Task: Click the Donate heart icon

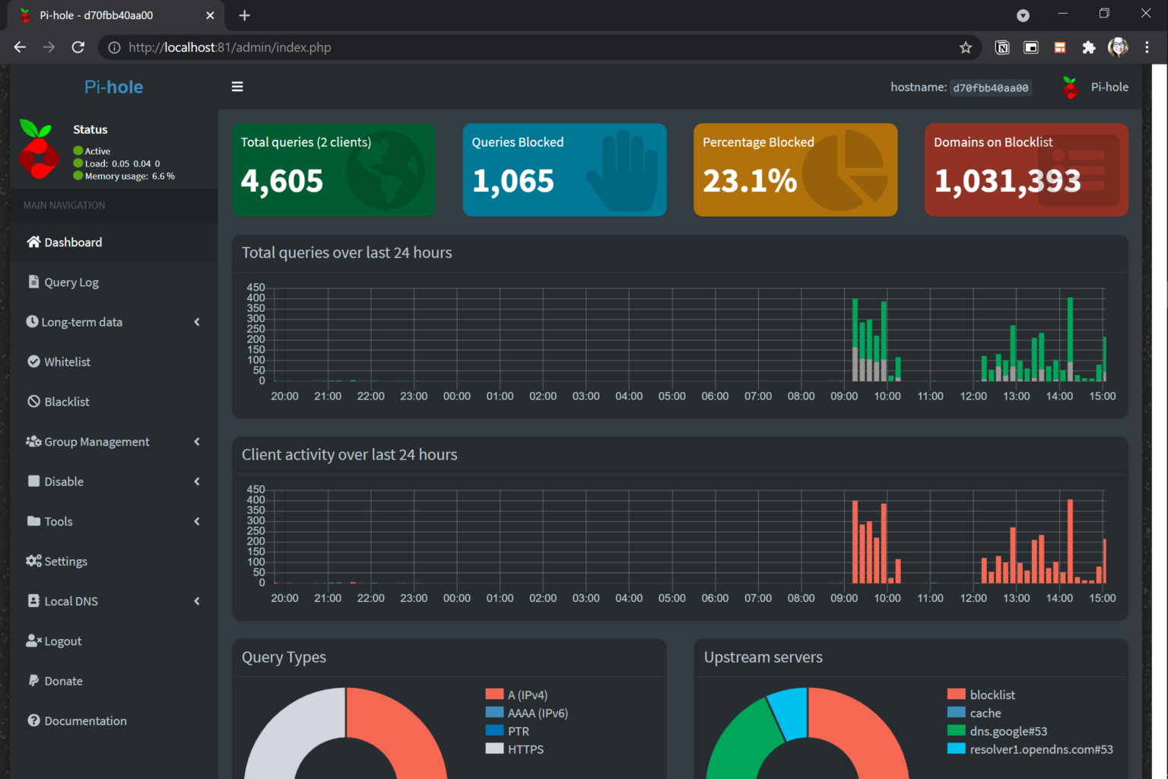Action: coord(33,680)
